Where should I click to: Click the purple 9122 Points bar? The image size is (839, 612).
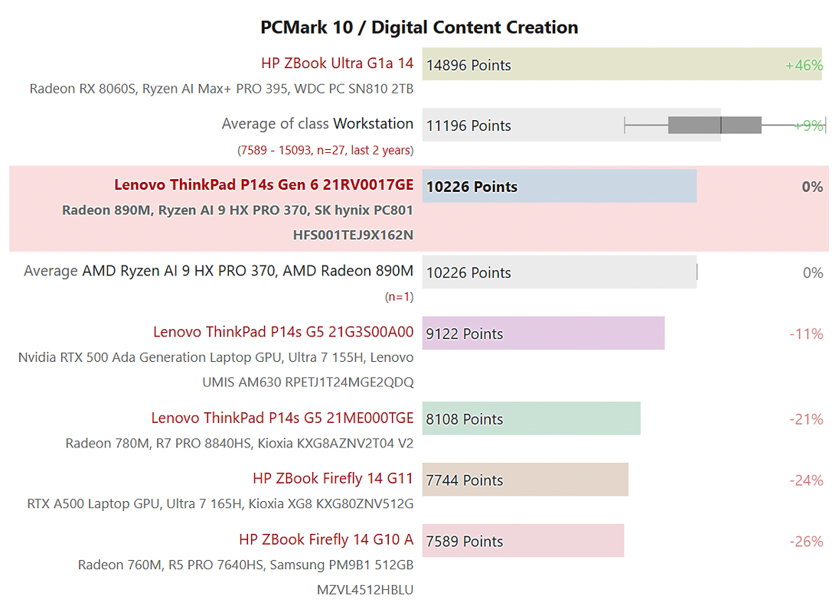pos(543,333)
